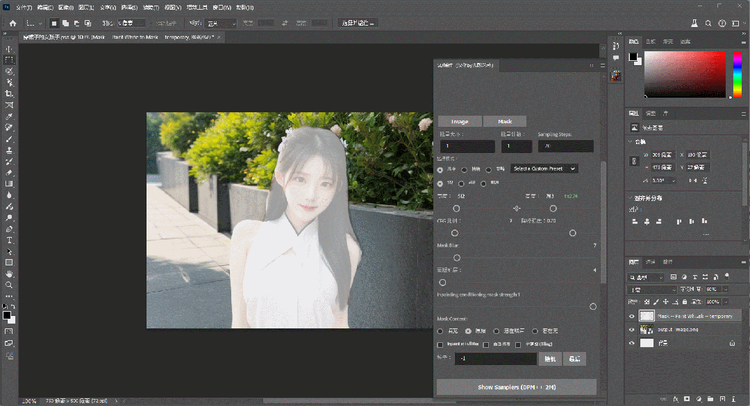Click the seed value input field
Viewport: 750px width, 406px height.
click(x=496, y=359)
